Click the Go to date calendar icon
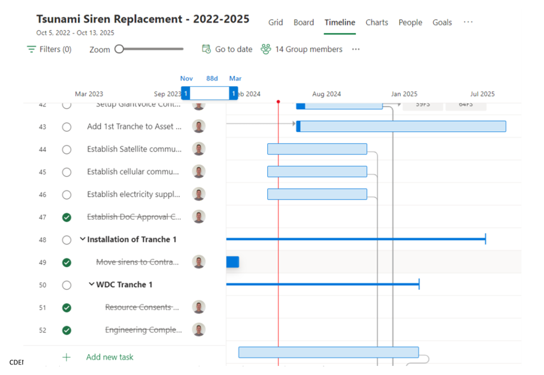Screen dimensions: 544x375 click(x=207, y=50)
